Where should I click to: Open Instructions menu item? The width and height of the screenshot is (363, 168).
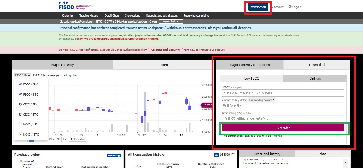pos(132,16)
